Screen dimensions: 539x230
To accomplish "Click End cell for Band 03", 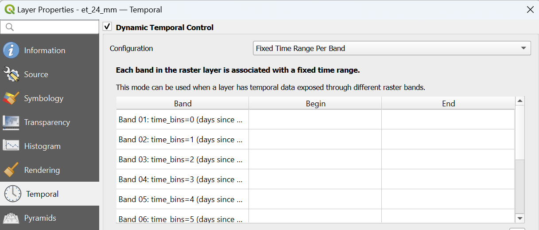I will 448,160.
